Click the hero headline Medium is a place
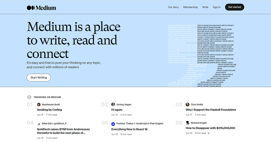 (x=74, y=40)
